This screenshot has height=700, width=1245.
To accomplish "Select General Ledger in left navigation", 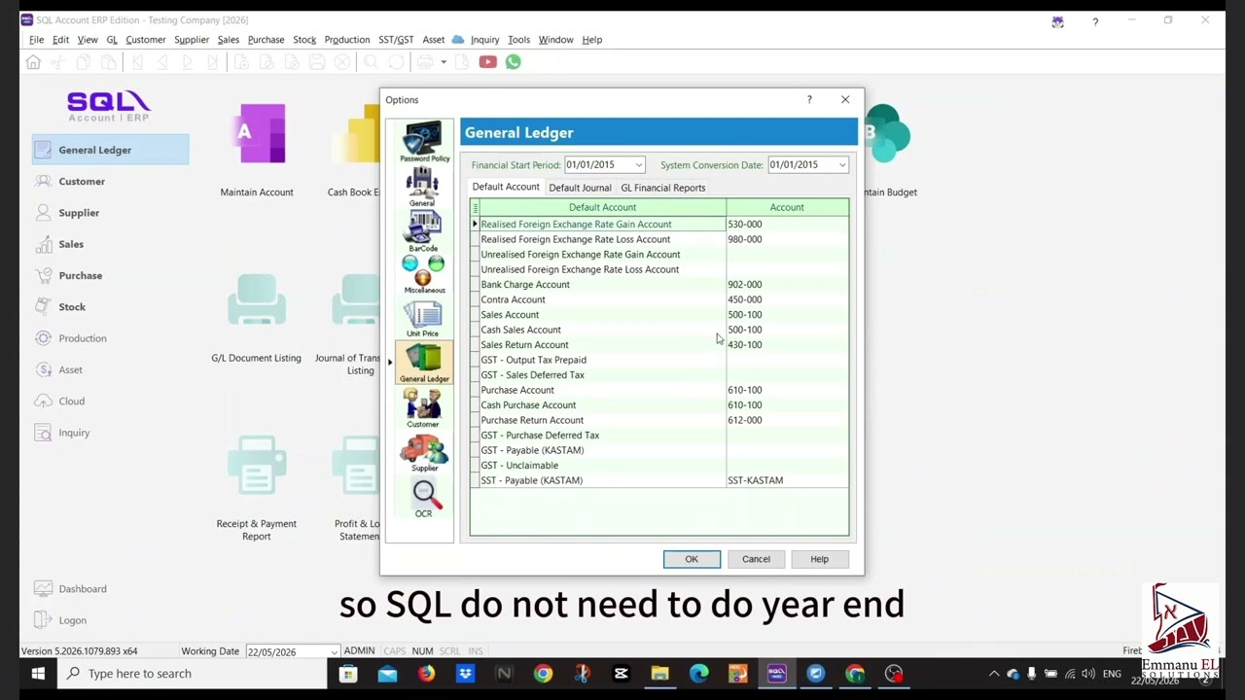I will (x=111, y=150).
